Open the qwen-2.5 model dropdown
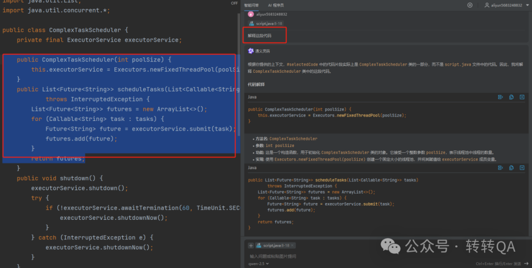532x268 pixels. (259, 264)
